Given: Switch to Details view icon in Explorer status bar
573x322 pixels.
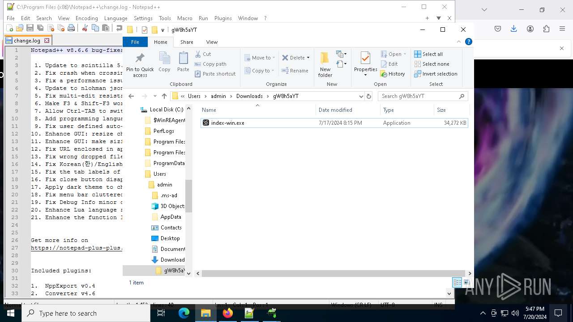Looking at the screenshot, I should pos(457,283).
